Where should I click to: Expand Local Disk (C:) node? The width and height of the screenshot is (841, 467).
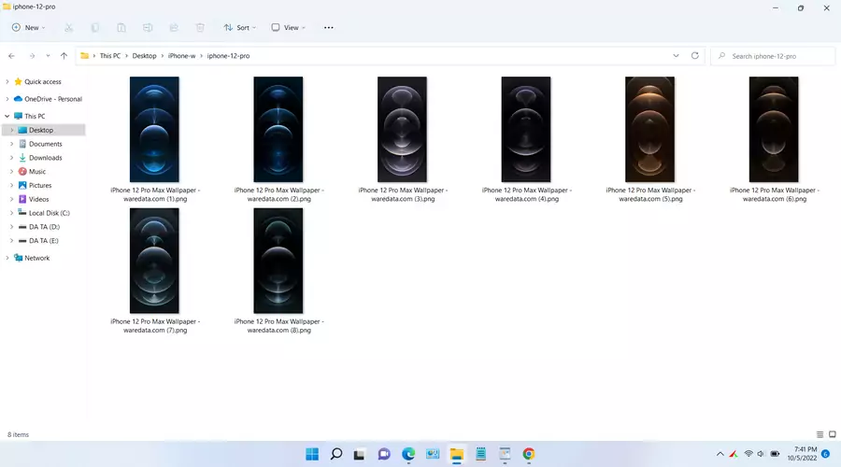pos(12,213)
